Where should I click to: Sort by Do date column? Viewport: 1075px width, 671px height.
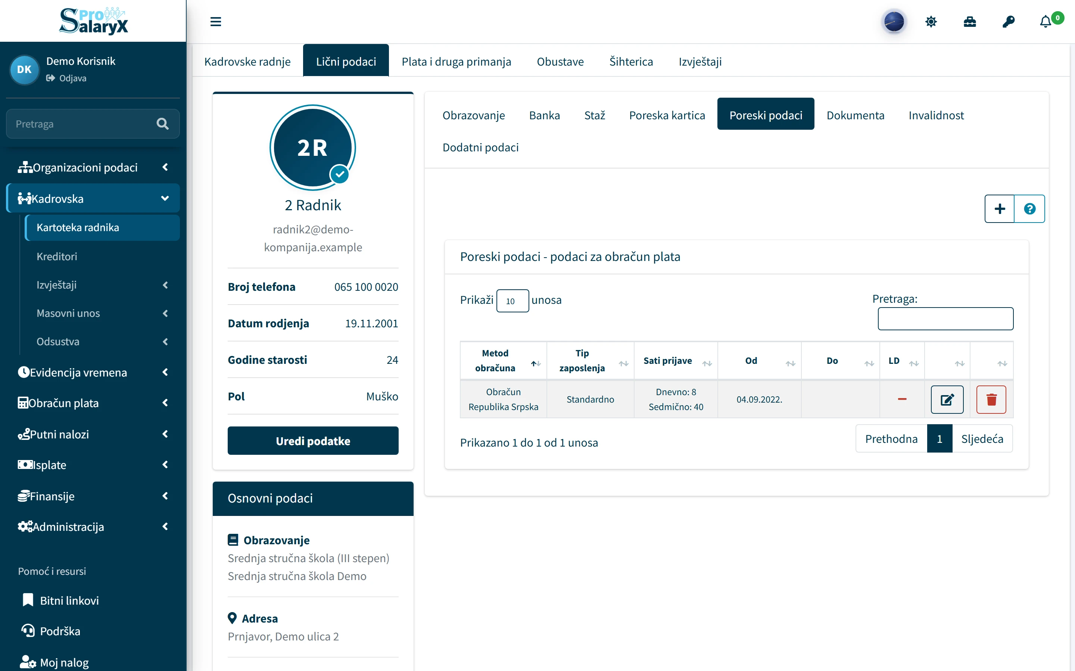click(x=840, y=360)
